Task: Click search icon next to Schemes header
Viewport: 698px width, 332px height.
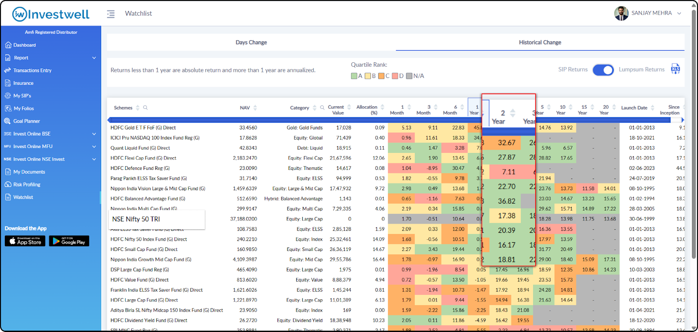Action: [145, 108]
